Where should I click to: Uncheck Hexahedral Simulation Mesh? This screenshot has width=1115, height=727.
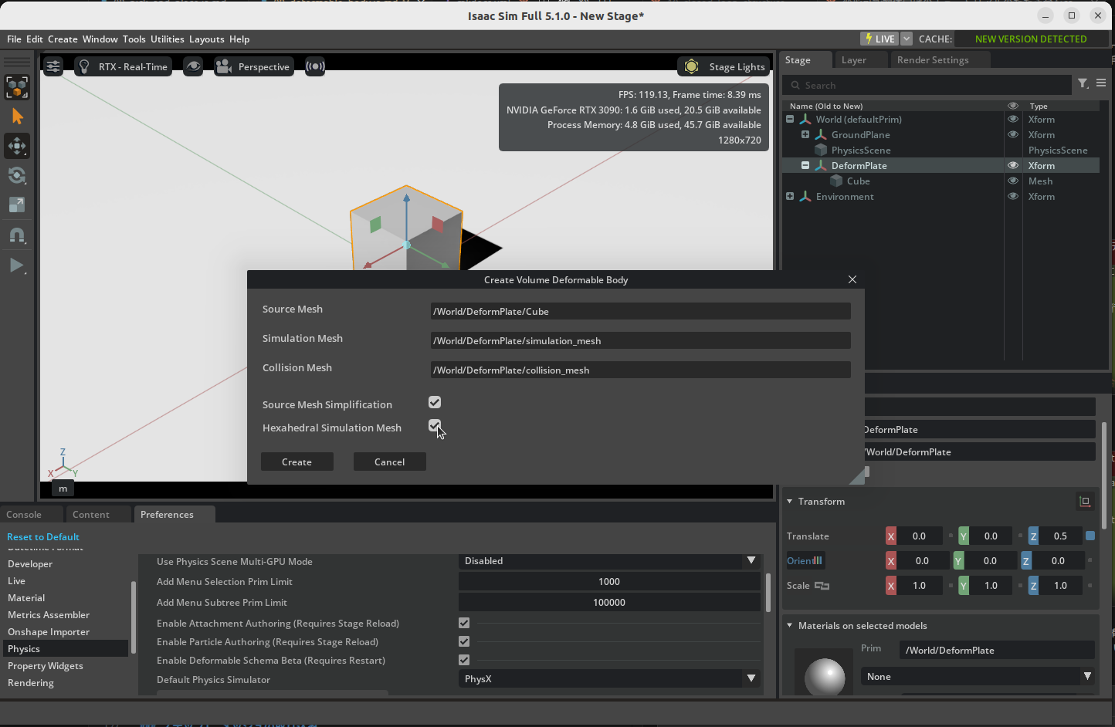tap(435, 425)
